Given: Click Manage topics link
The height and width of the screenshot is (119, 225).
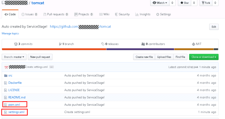Looking at the screenshot, I should coord(10,34).
